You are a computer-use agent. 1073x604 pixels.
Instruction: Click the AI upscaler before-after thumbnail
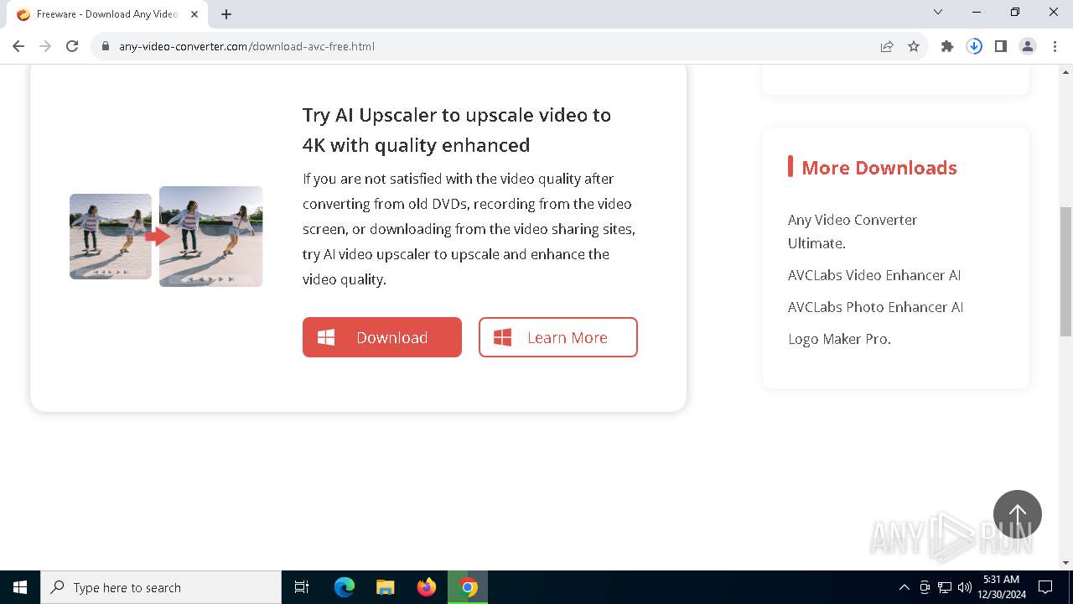(166, 237)
